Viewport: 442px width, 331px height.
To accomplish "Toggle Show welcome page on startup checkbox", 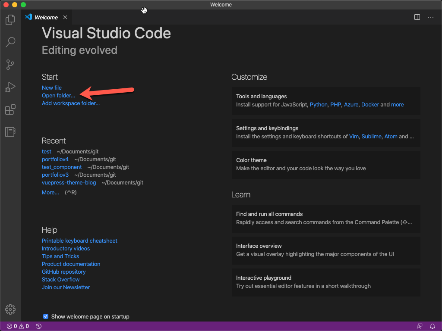I will coord(46,316).
